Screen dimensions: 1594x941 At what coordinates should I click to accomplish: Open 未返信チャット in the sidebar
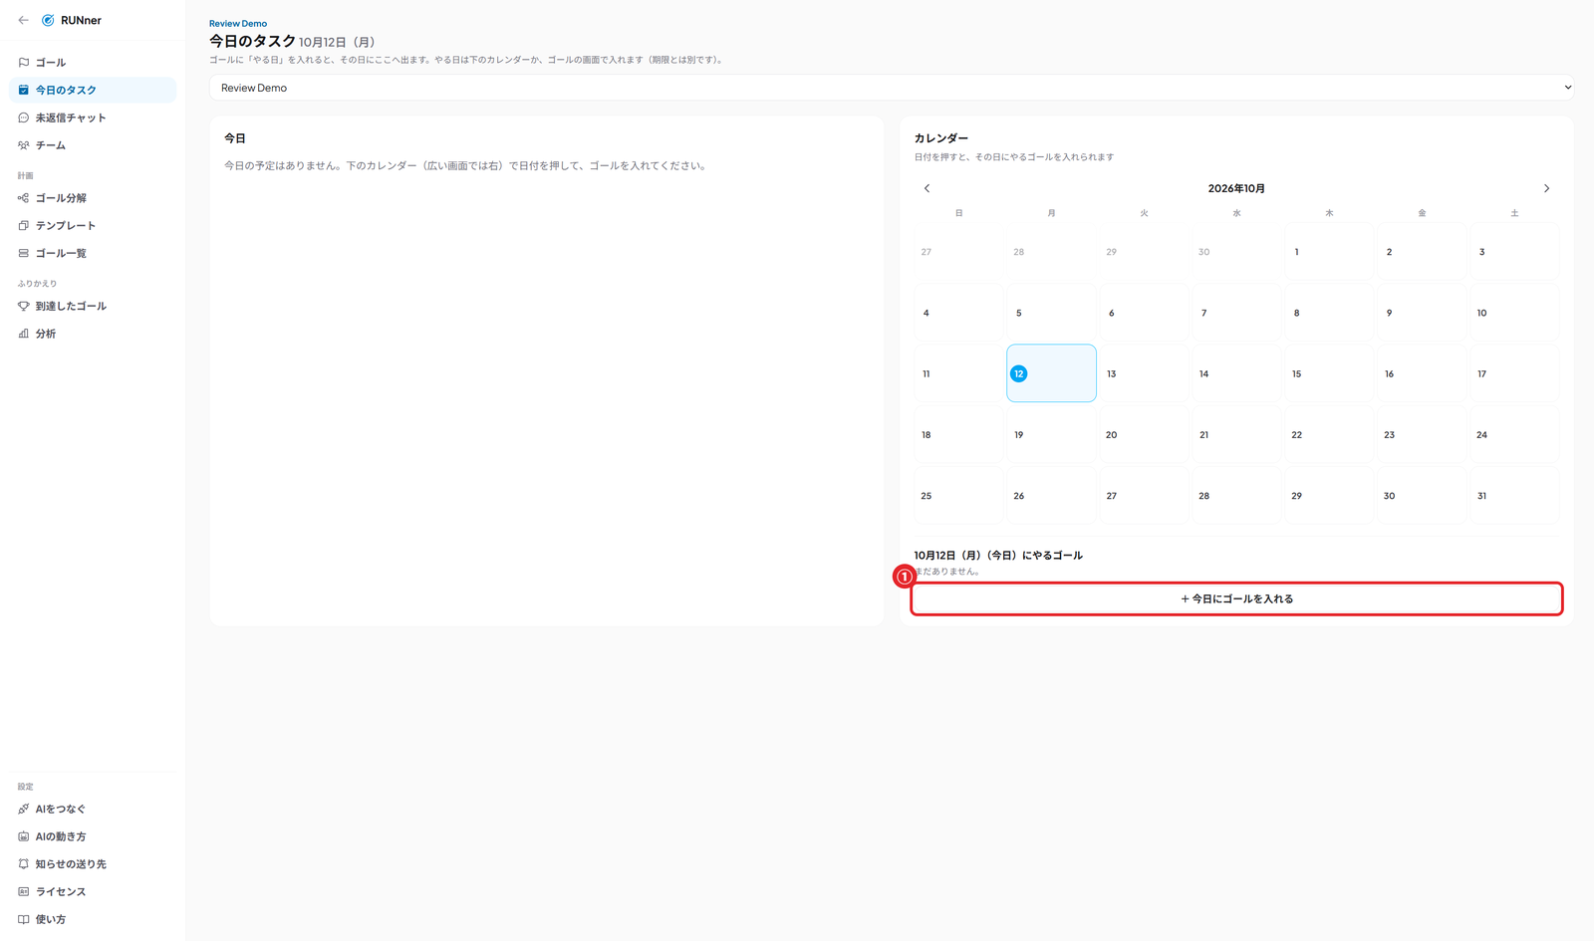[x=93, y=118]
